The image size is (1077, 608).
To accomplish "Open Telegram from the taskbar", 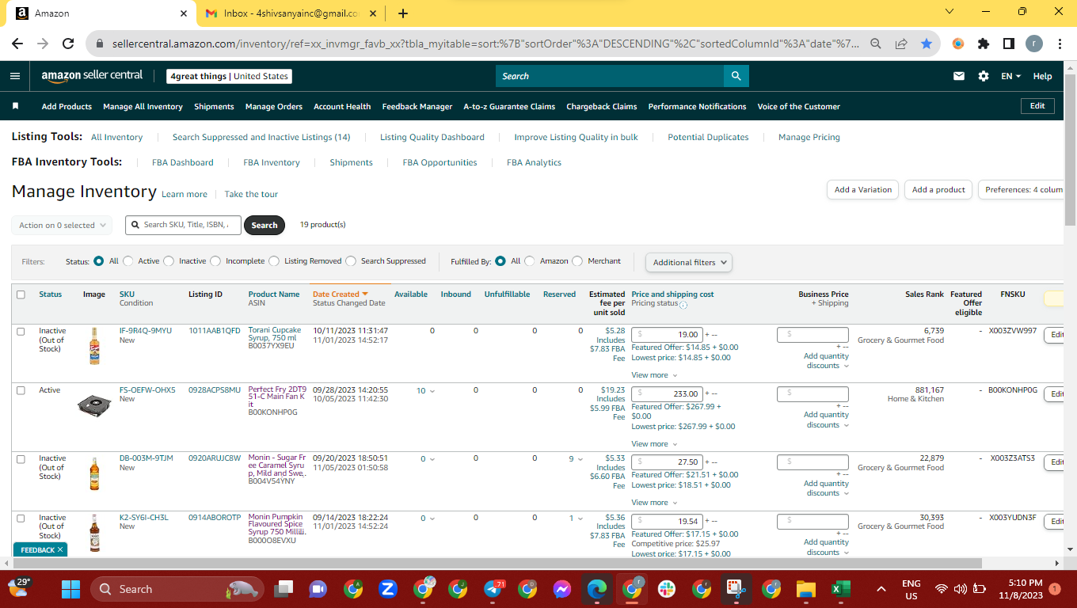I will (493, 589).
